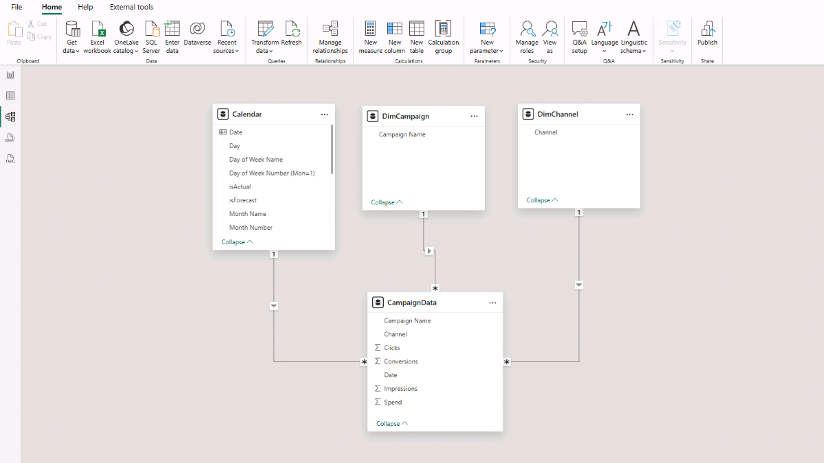The height and width of the screenshot is (463, 824).
Task: Open DimCampaign table more options
Action: tap(474, 117)
